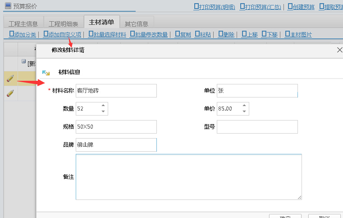Click the empty 型号 input field
Viewport: 343px width, 218px height.
pyautogui.click(x=257, y=127)
